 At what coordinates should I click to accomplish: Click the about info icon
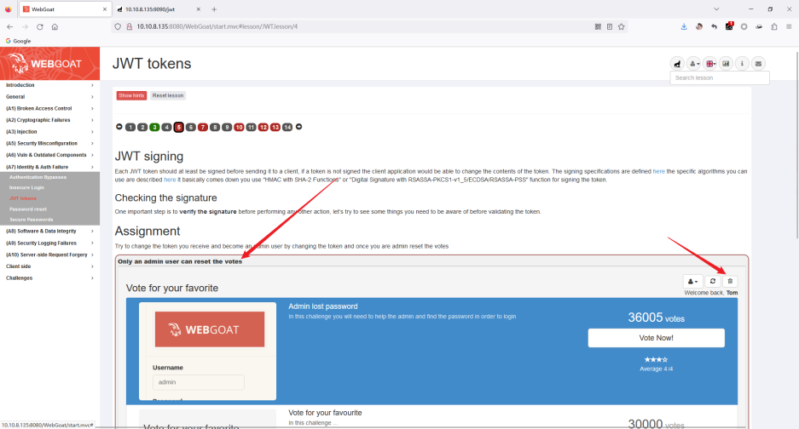743,64
